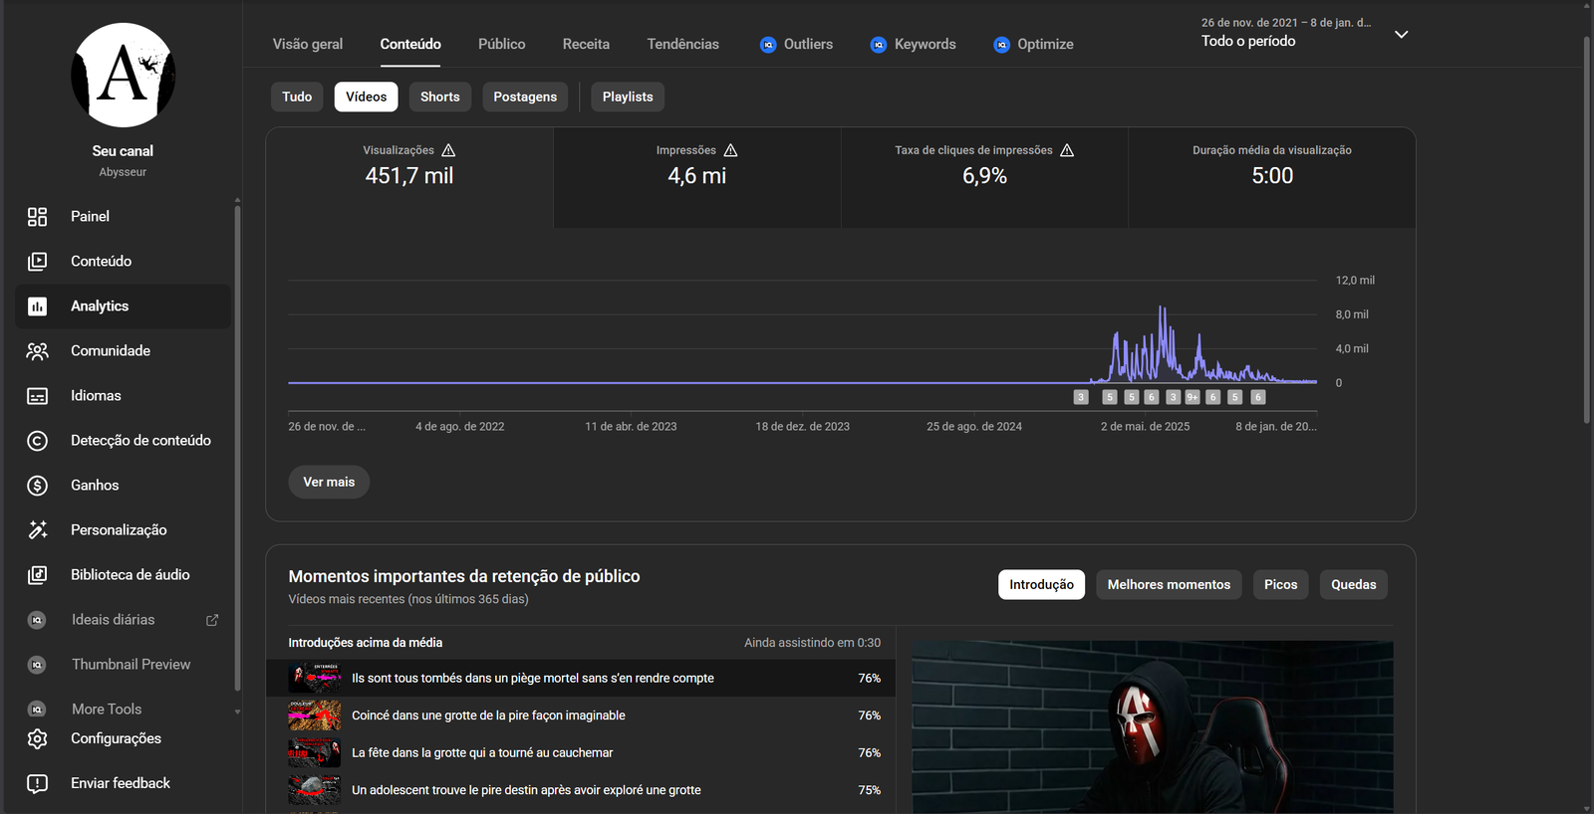The image size is (1594, 814).
Task: Open the Receita tab
Action: pyautogui.click(x=586, y=44)
